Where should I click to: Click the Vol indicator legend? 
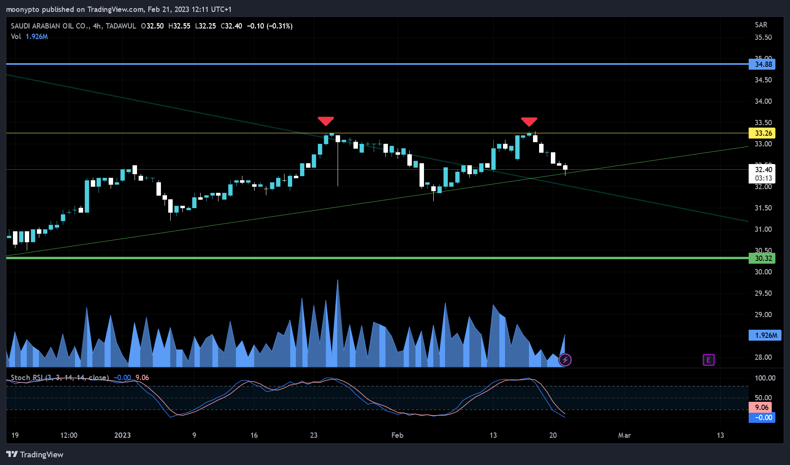(x=29, y=36)
